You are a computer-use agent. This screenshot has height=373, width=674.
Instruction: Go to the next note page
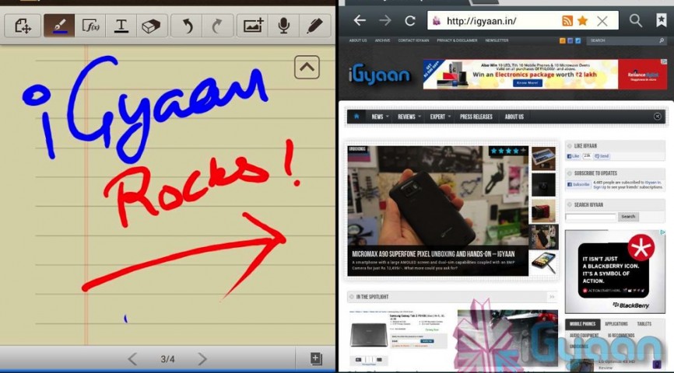pos(202,359)
